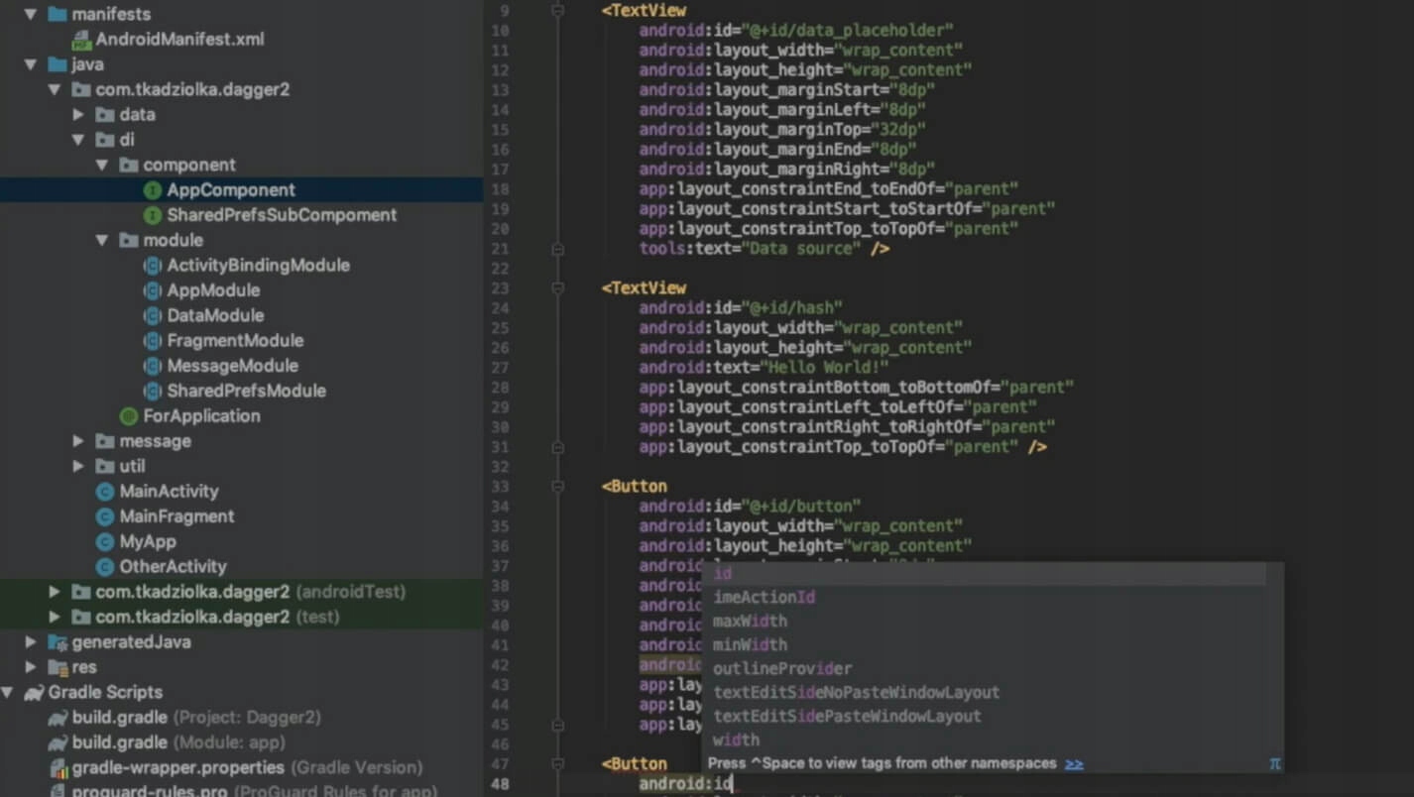Expand the com.tkadziolka.dagger2 (androidTest) package
Screen dimensions: 1414x797
[55, 593]
